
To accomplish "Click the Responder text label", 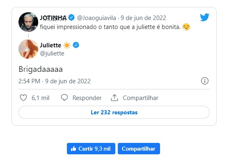I will point(87,98).
